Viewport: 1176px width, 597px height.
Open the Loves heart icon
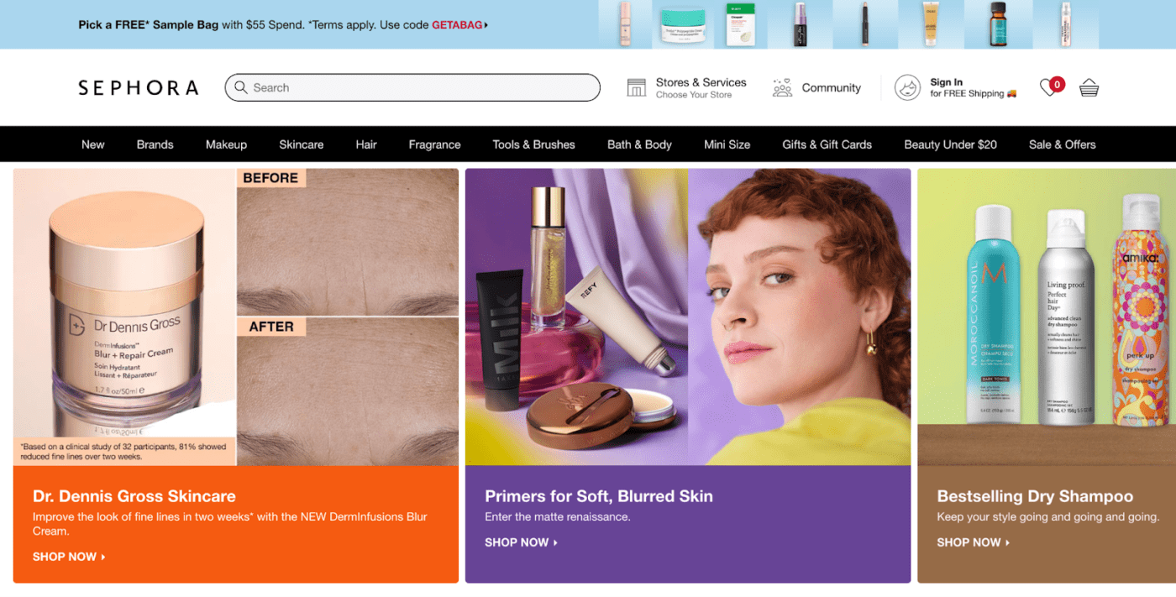1047,87
